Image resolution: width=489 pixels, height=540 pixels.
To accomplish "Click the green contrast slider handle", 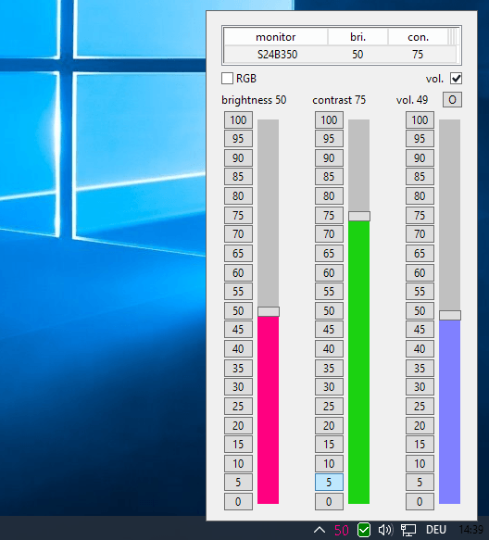I will (x=359, y=216).
